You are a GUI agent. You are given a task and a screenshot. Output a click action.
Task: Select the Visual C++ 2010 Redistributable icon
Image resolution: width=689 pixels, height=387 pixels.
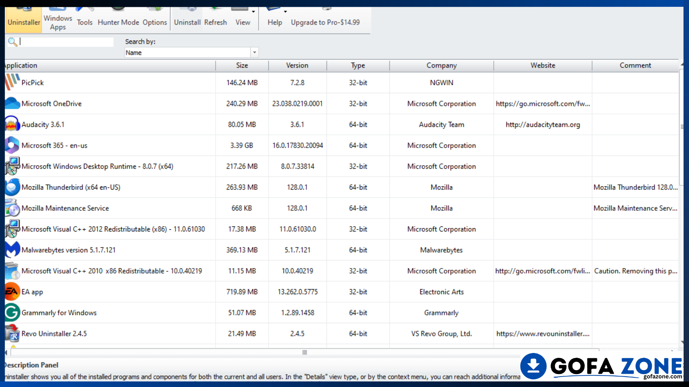click(12, 271)
